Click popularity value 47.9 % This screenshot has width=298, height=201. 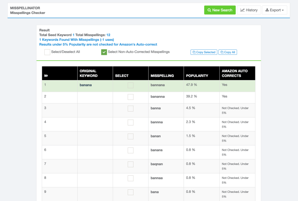click(x=191, y=85)
